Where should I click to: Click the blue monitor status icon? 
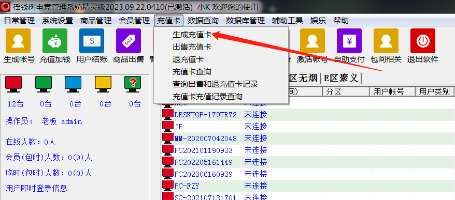[73, 84]
